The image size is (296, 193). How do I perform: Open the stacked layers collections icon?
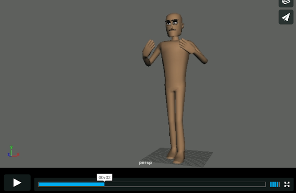pyautogui.click(x=286, y=3)
